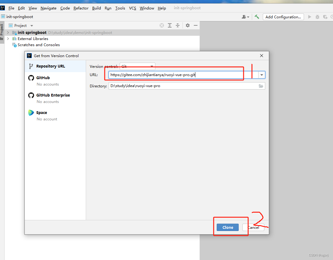Image resolution: width=333 pixels, height=260 pixels.
Task: Click the Space logo icon
Action: 31,113
